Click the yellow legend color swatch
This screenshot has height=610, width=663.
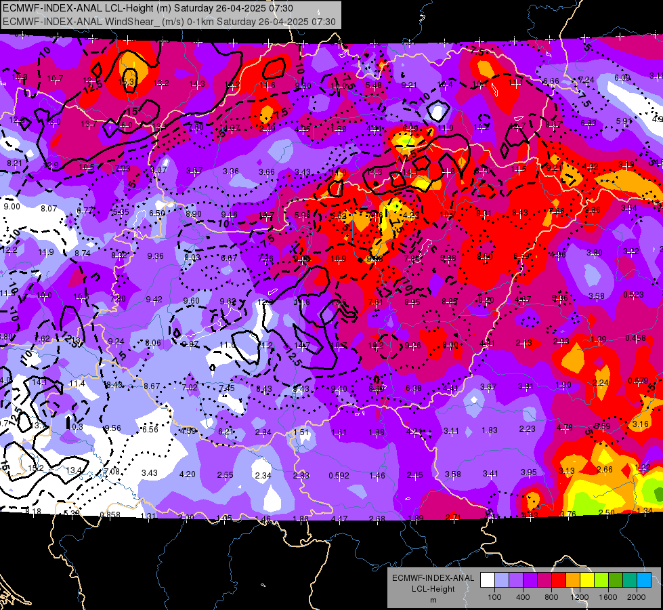click(x=587, y=580)
